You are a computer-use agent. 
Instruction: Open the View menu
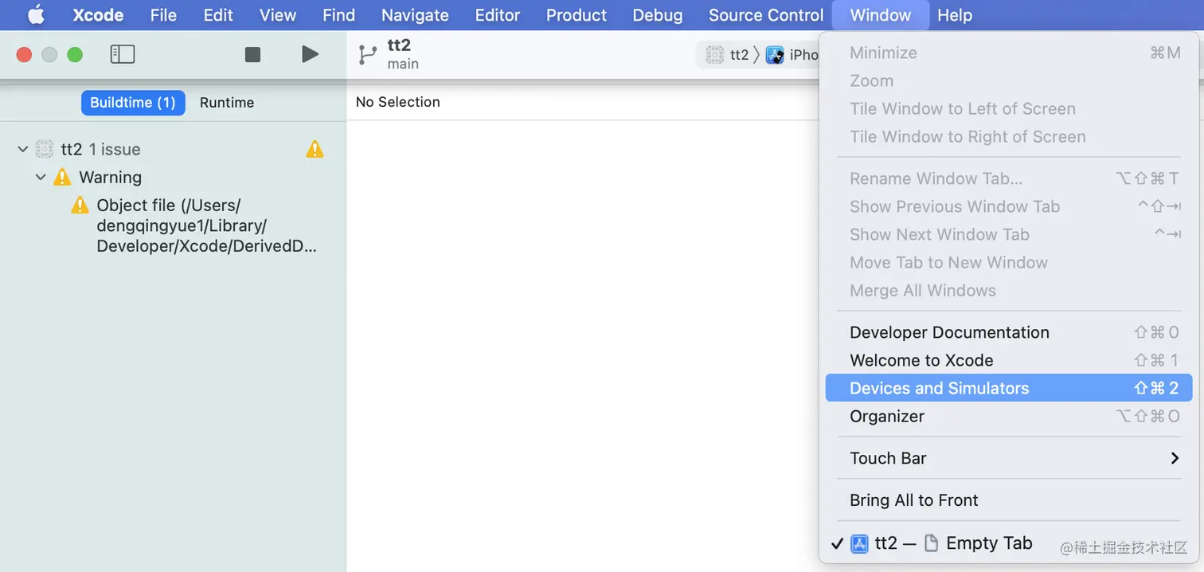pos(278,15)
